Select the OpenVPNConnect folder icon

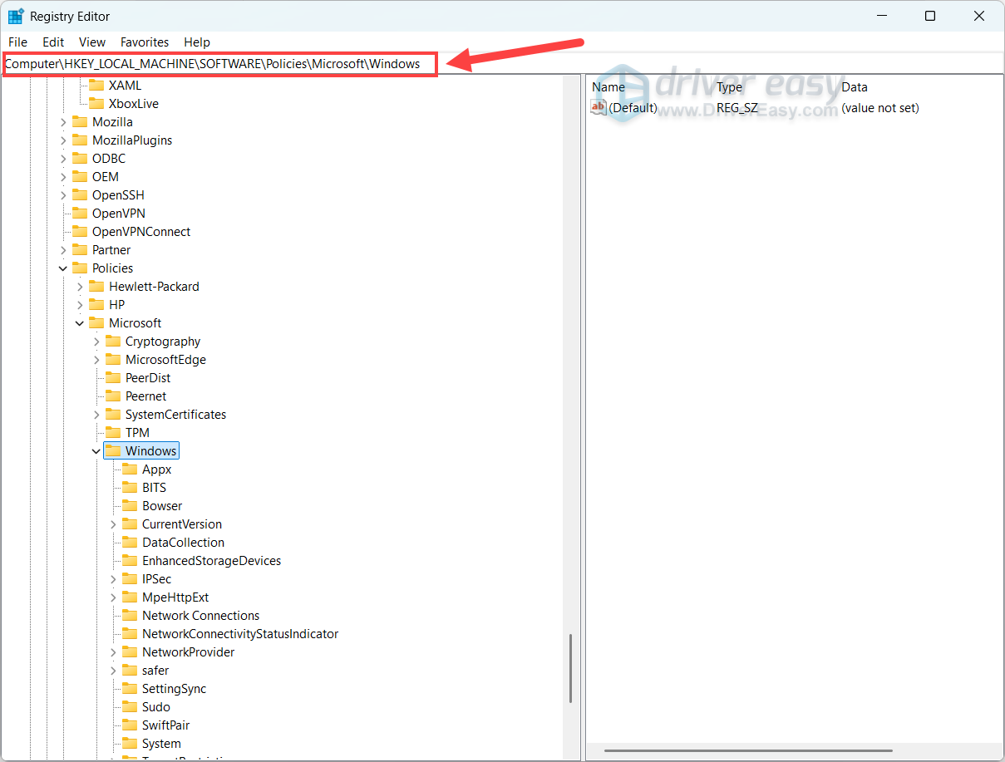point(80,231)
